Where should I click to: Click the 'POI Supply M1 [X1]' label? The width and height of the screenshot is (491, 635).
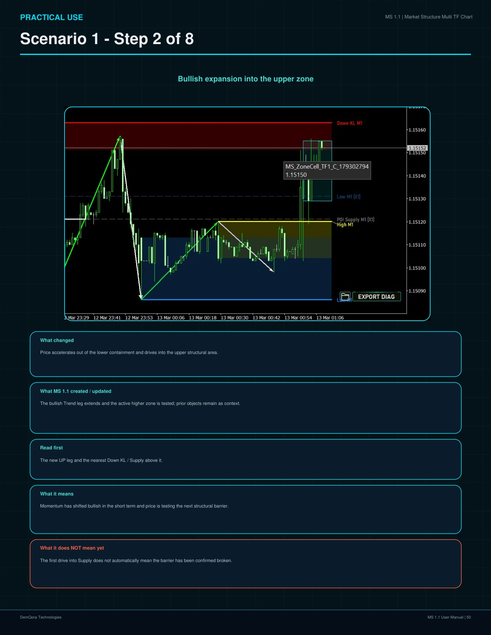pyautogui.click(x=355, y=219)
